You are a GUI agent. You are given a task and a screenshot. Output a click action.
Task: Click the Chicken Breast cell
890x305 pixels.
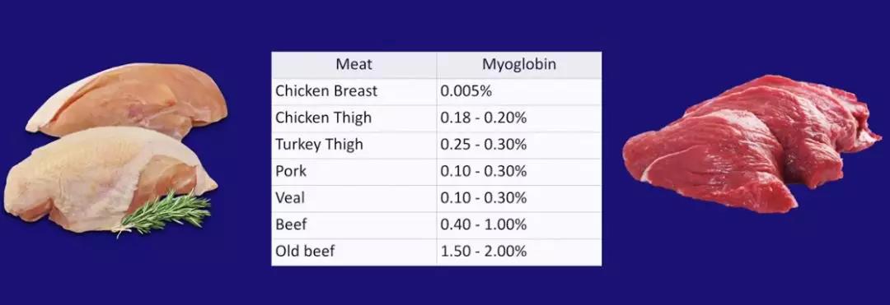coord(354,91)
